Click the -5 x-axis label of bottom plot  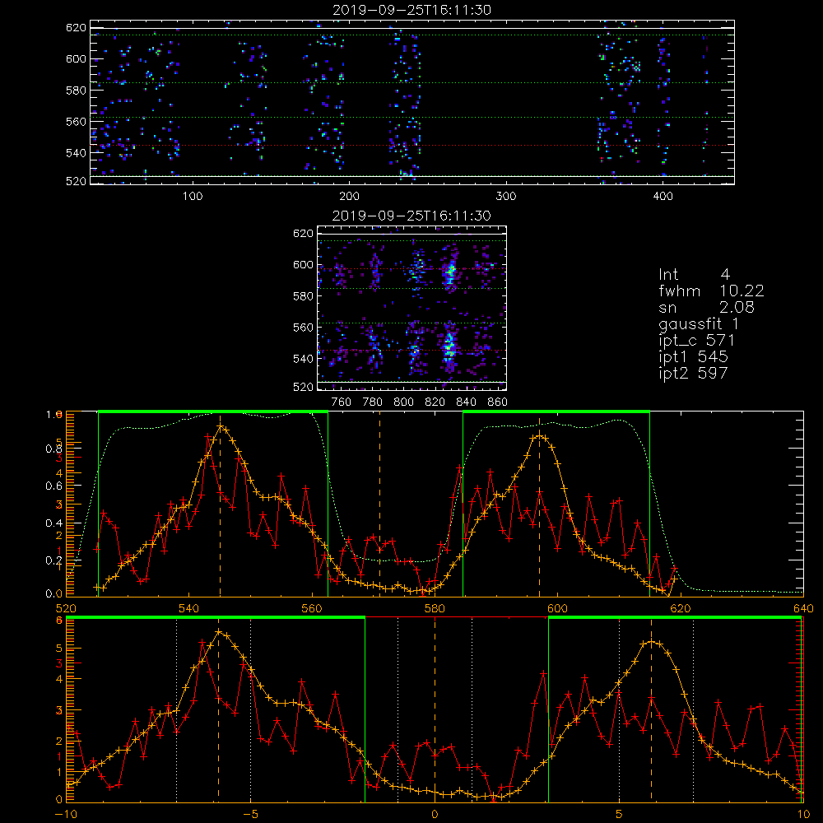click(x=250, y=814)
